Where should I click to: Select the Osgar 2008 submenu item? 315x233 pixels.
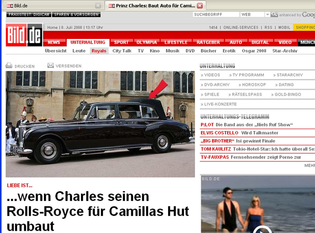pyautogui.click(x=254, y=51)
